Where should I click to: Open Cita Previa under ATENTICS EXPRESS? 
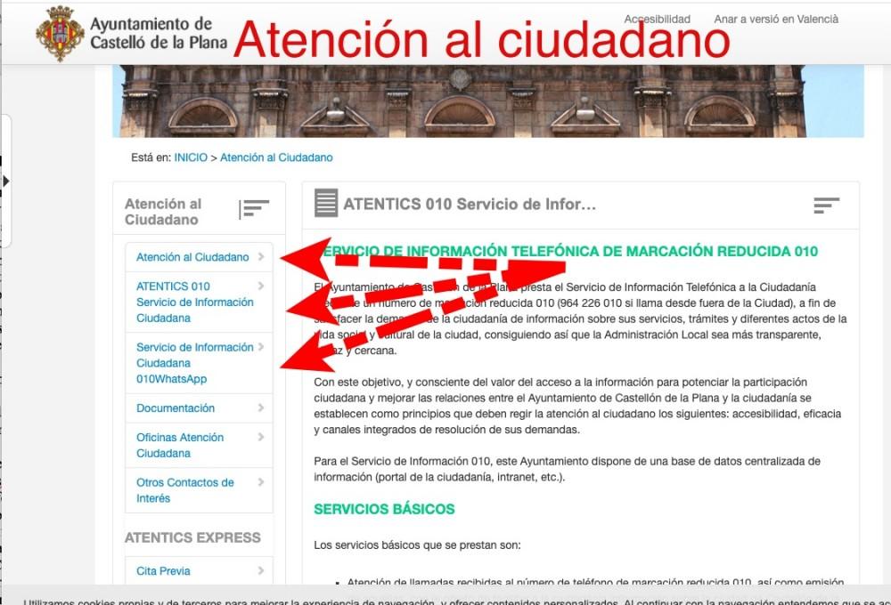163,571
